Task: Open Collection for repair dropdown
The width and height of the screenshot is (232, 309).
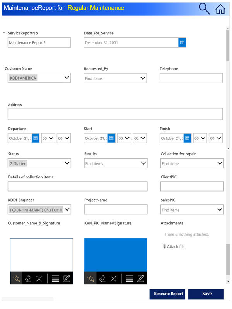Action: [x=220, y=163]
